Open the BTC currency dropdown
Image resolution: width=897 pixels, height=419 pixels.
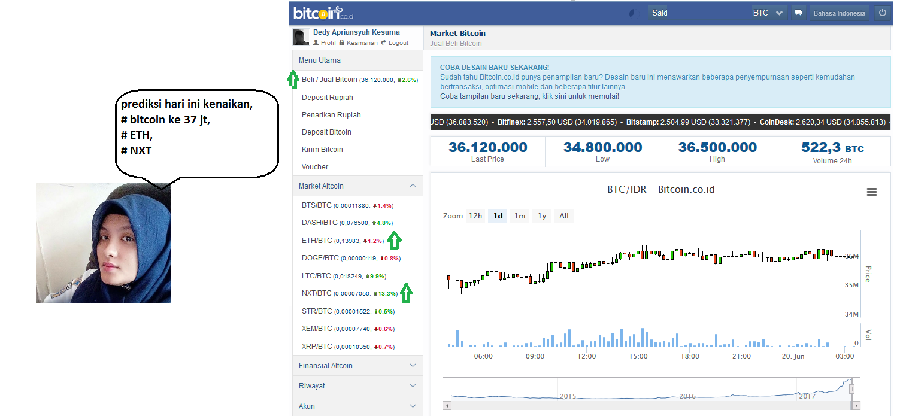pos(768,13)
